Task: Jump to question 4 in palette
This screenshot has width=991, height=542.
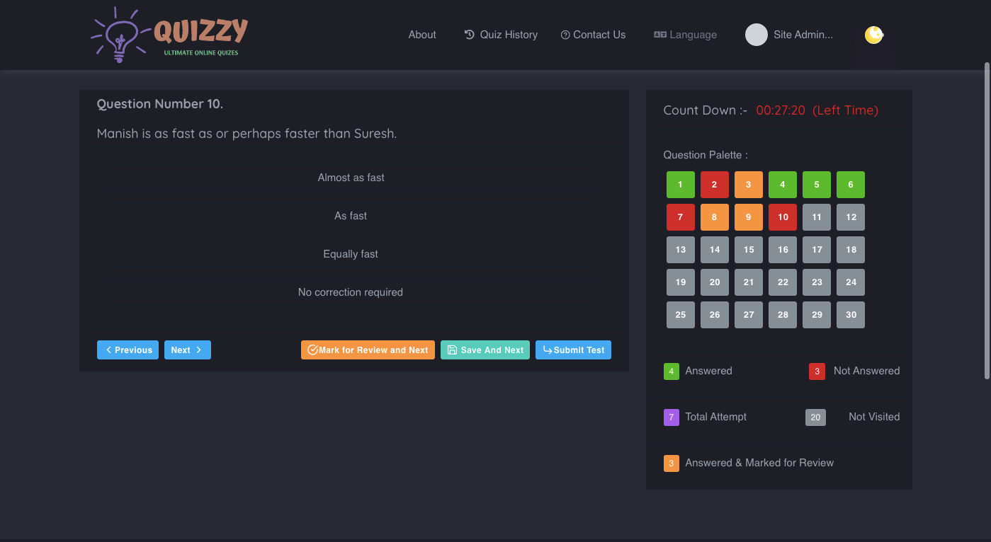Action: 783,185
